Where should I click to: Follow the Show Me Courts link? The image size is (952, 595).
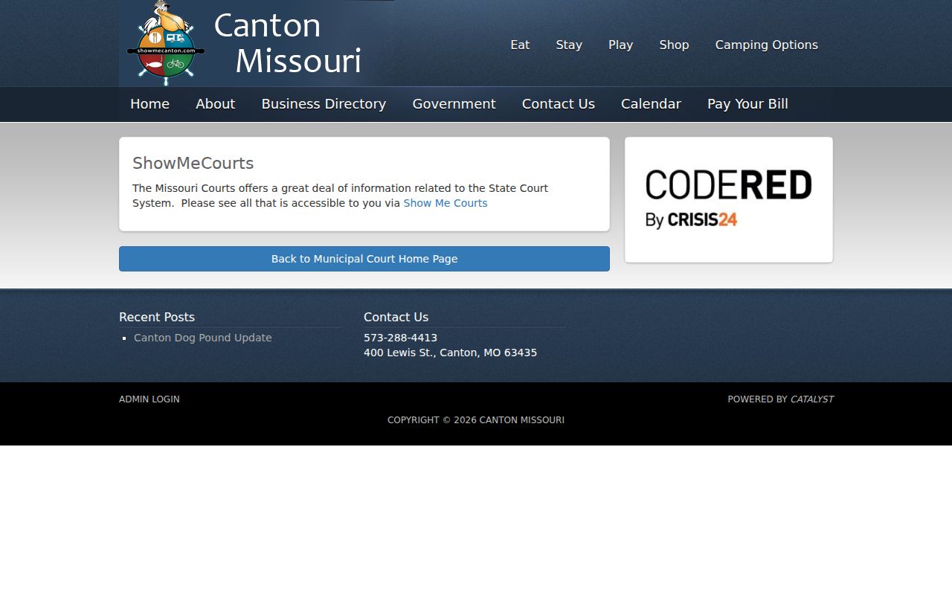click(445, 203)
